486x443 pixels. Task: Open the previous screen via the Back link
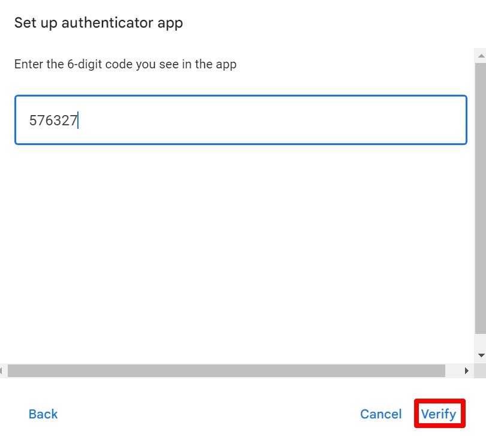[43, 414]
